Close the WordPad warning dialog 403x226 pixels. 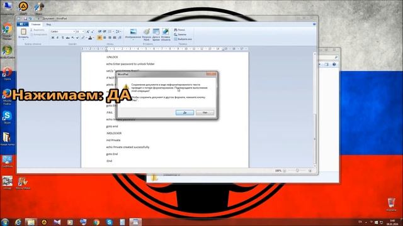pos(212,74)
